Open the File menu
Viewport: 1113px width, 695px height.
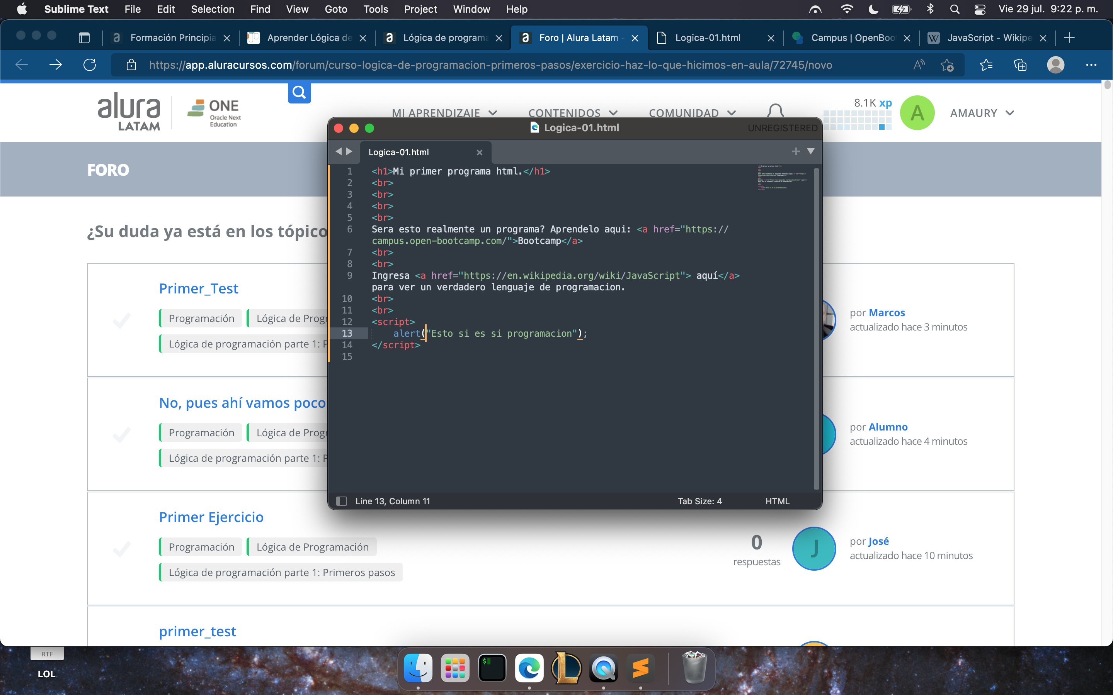tap(133, 9)
